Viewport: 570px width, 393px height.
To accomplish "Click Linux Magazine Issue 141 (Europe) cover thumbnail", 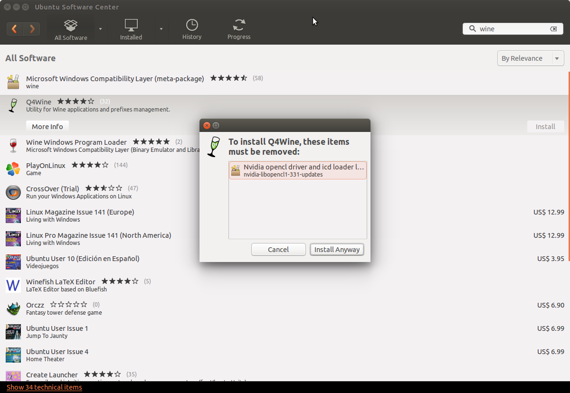I will pyautogui.click(x=13, y=215).
